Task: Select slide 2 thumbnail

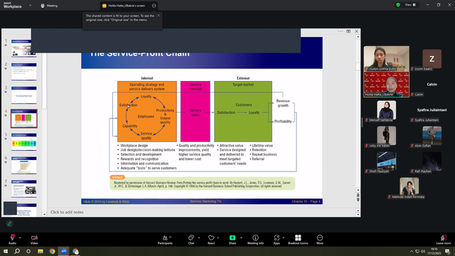Action: (23, 72)
